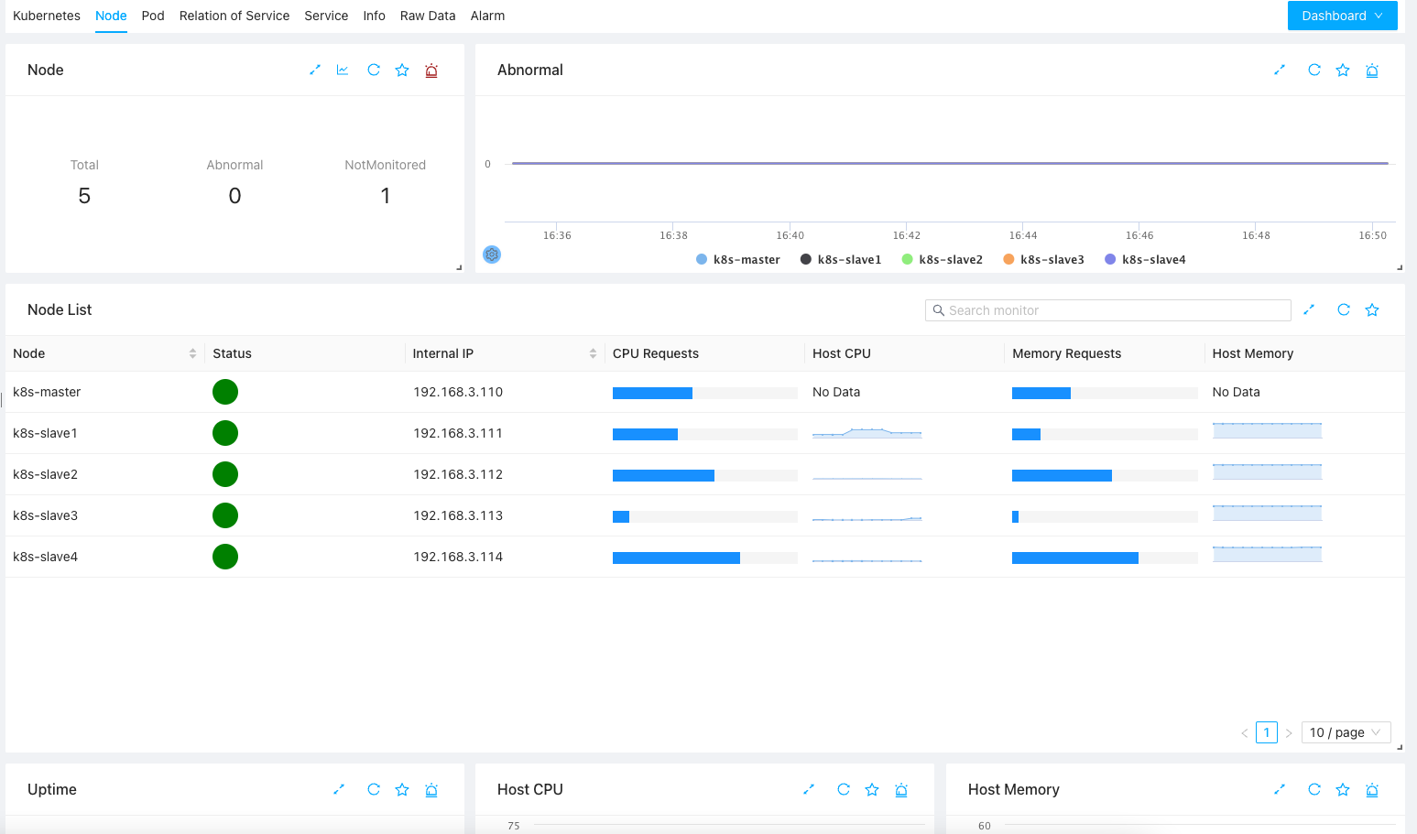Star the Node List panel as favorite
The width and height of the screenshot is (1417, 834).
click(x=1371, y=310)
